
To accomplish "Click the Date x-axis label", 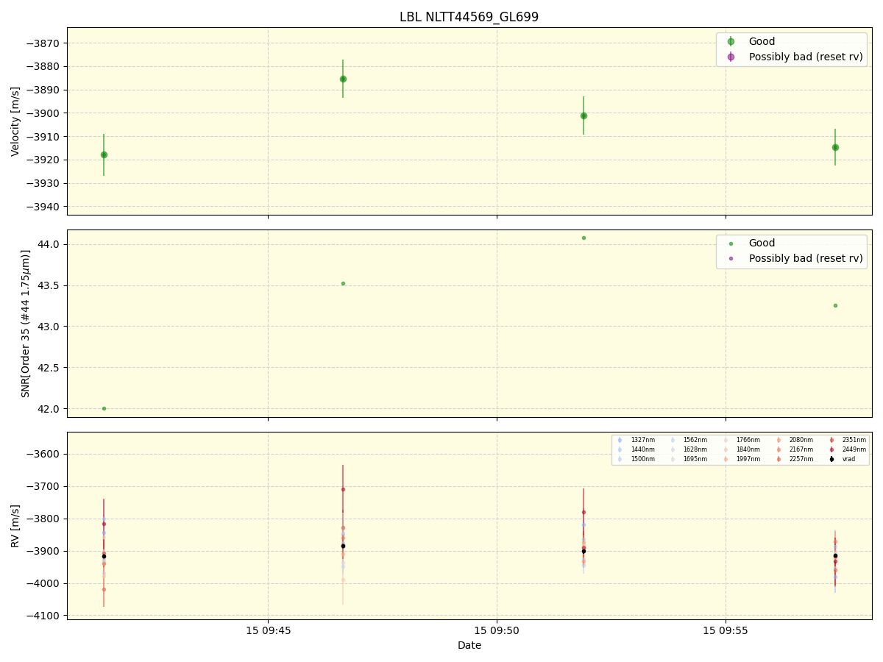I will (x=469, y=645).
